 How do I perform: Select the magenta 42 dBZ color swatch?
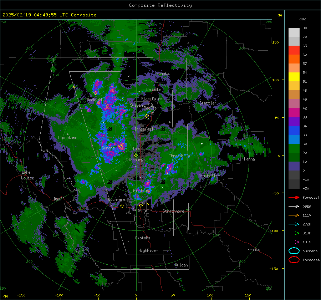click(294, 112)
